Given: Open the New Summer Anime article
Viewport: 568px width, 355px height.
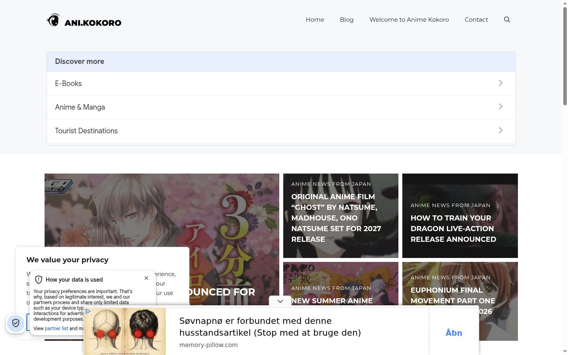Looking at the screenshot, I should tap(332, 301).
